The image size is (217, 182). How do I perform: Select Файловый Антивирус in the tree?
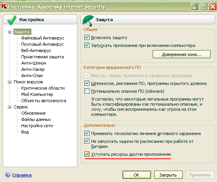[x=43, y=38]
